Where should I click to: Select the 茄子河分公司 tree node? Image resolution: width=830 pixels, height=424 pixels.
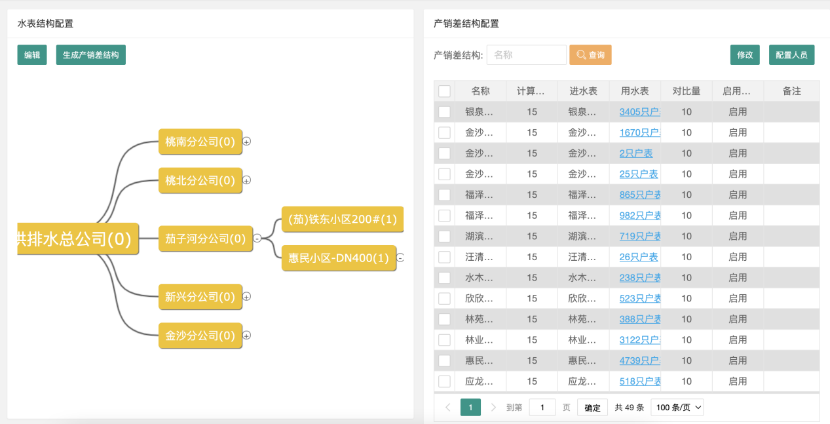pos(205,239)
